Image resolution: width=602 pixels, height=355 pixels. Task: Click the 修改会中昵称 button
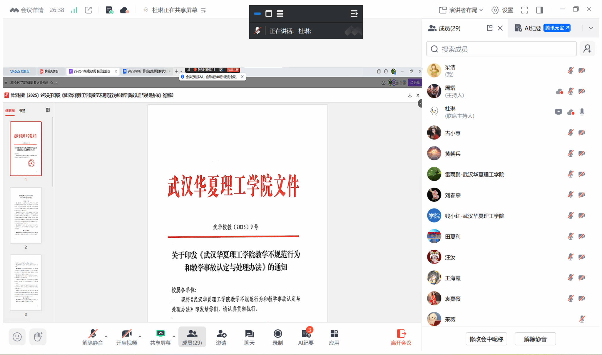486,339
